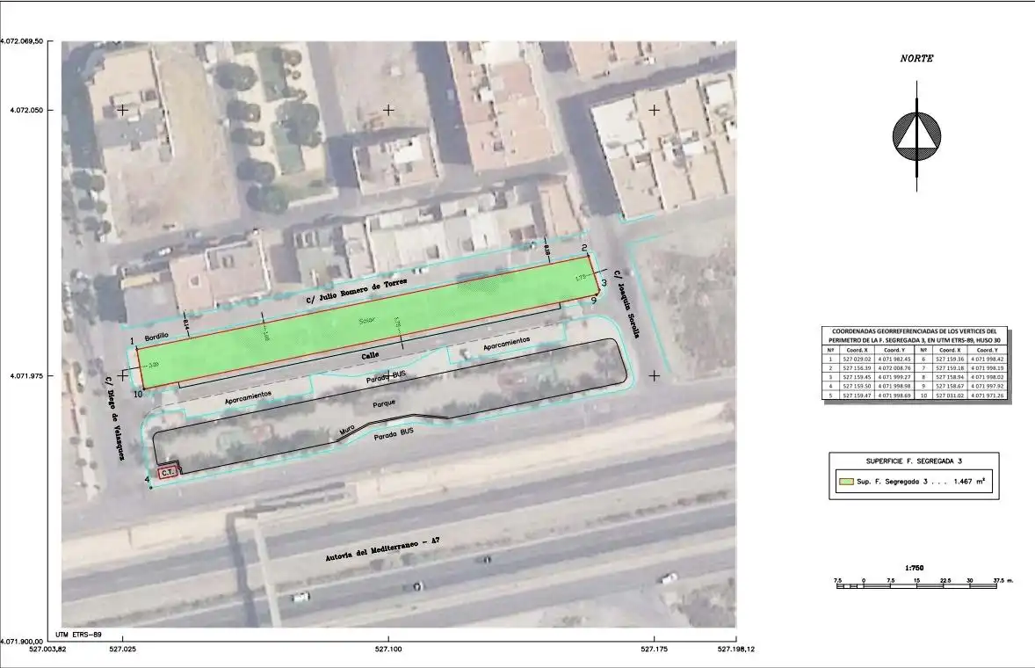Click the '4.071.975' Y-axis coordinate

[27, 375]
